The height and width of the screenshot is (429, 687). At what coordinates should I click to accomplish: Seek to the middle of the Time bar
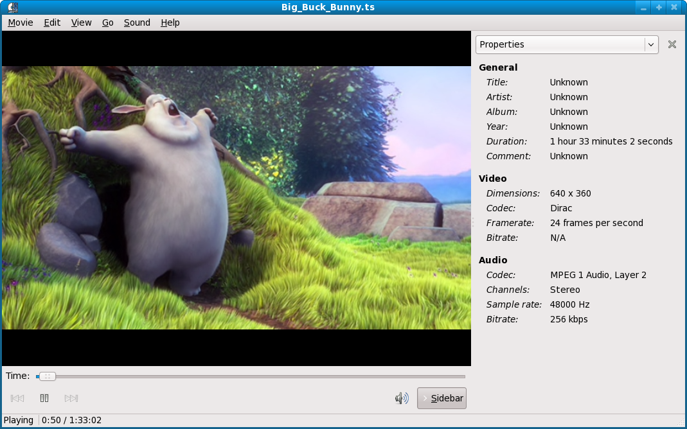point(251,376)
